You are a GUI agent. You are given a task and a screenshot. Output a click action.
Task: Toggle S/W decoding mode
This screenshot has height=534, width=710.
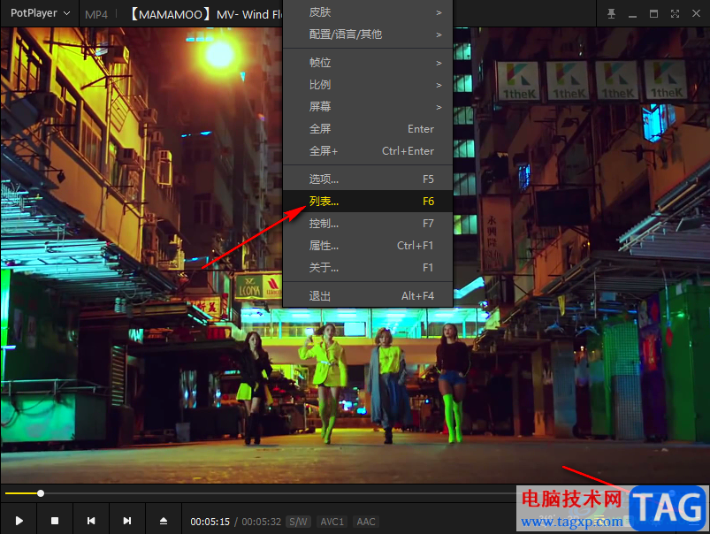[298, 522]
